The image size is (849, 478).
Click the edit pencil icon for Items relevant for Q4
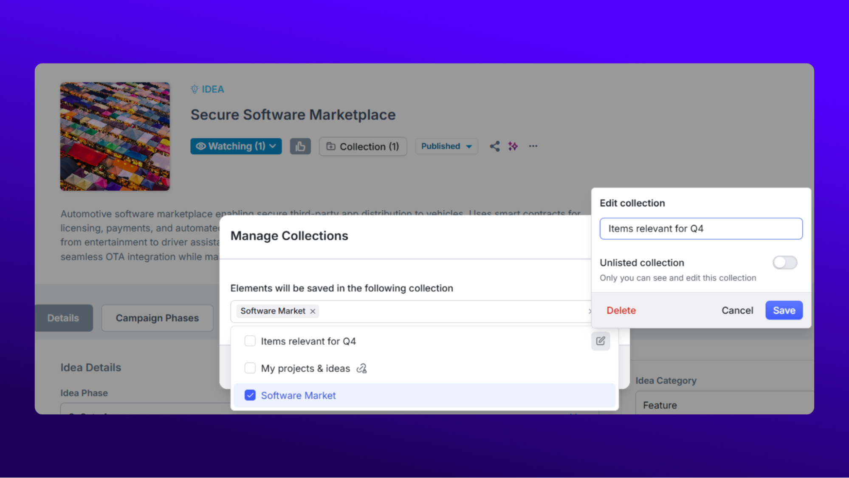point(600,341)
